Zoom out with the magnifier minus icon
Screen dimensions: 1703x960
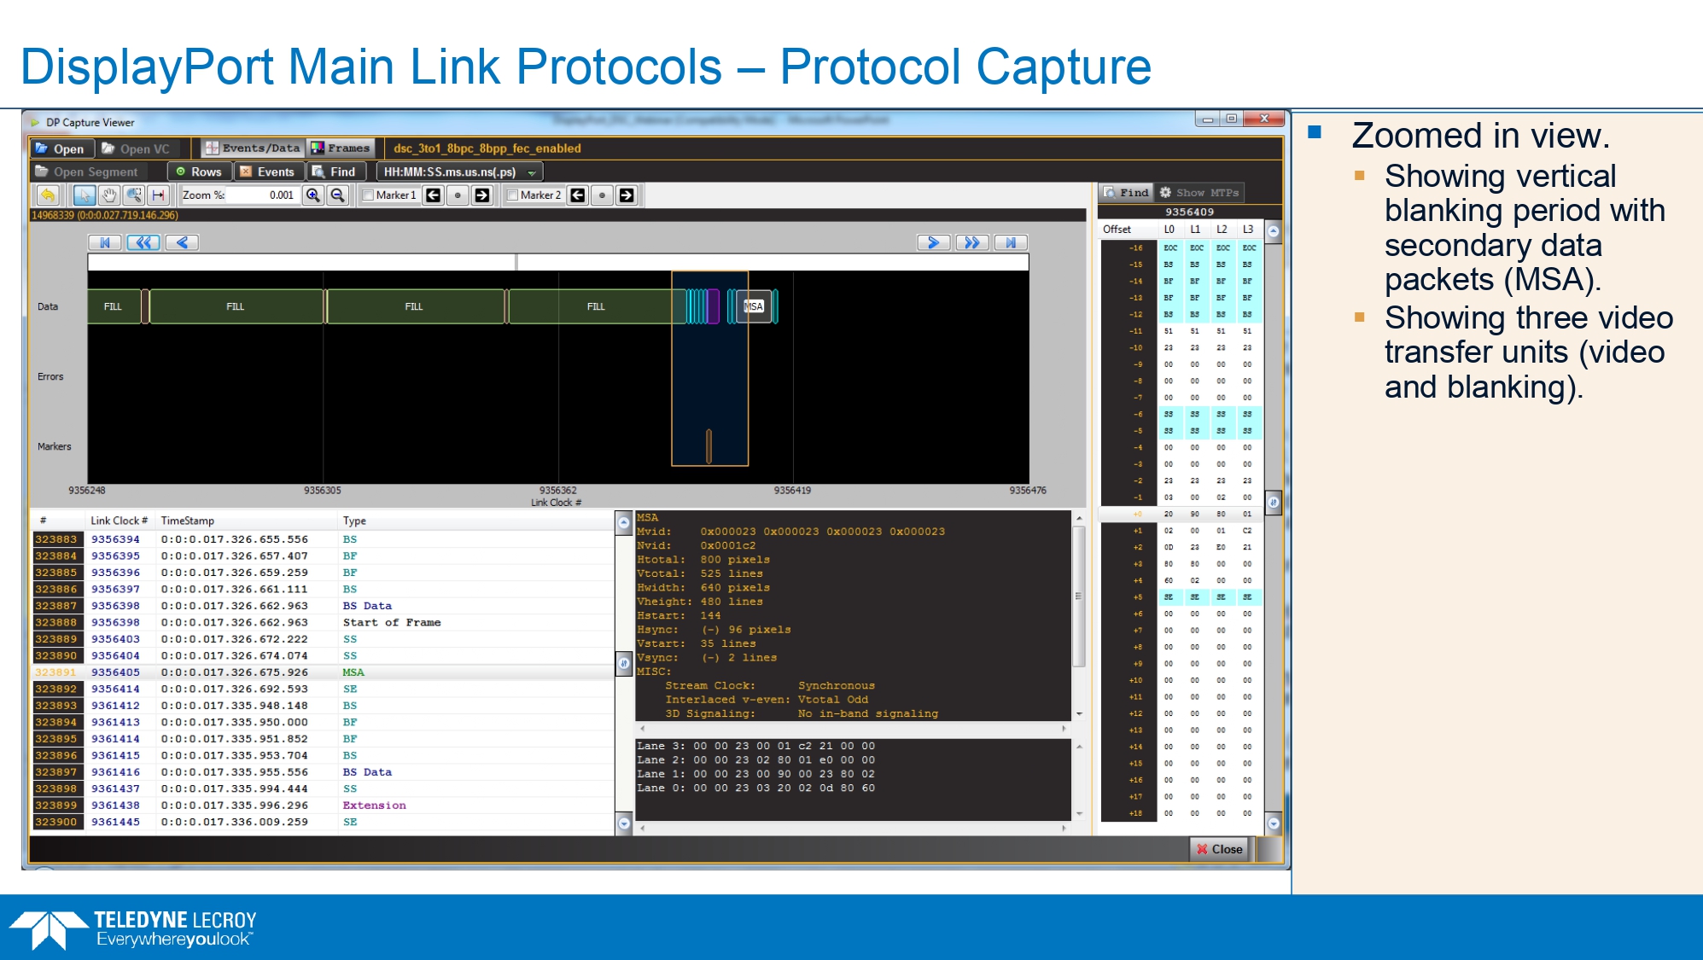pos(338,195)
